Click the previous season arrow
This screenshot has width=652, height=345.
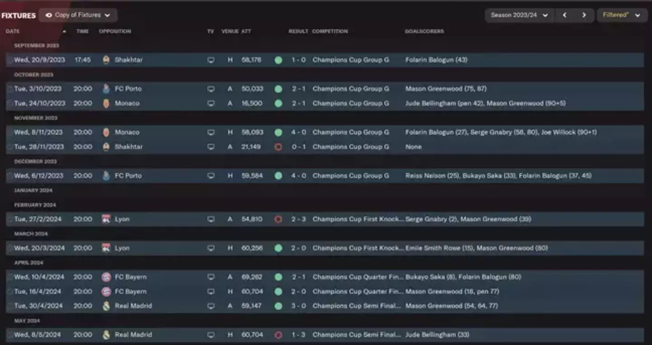pos(565,14)
